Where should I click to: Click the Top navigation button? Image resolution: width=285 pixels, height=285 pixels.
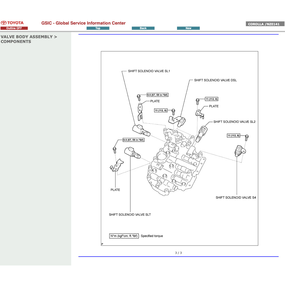pos(98,28)
